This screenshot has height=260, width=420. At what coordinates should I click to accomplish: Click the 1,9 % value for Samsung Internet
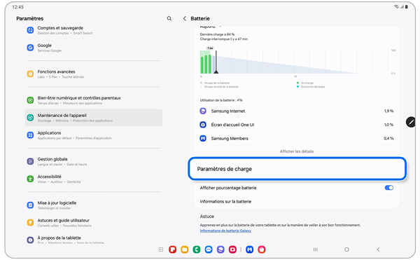pyautogui.click(x=389, y=111)
